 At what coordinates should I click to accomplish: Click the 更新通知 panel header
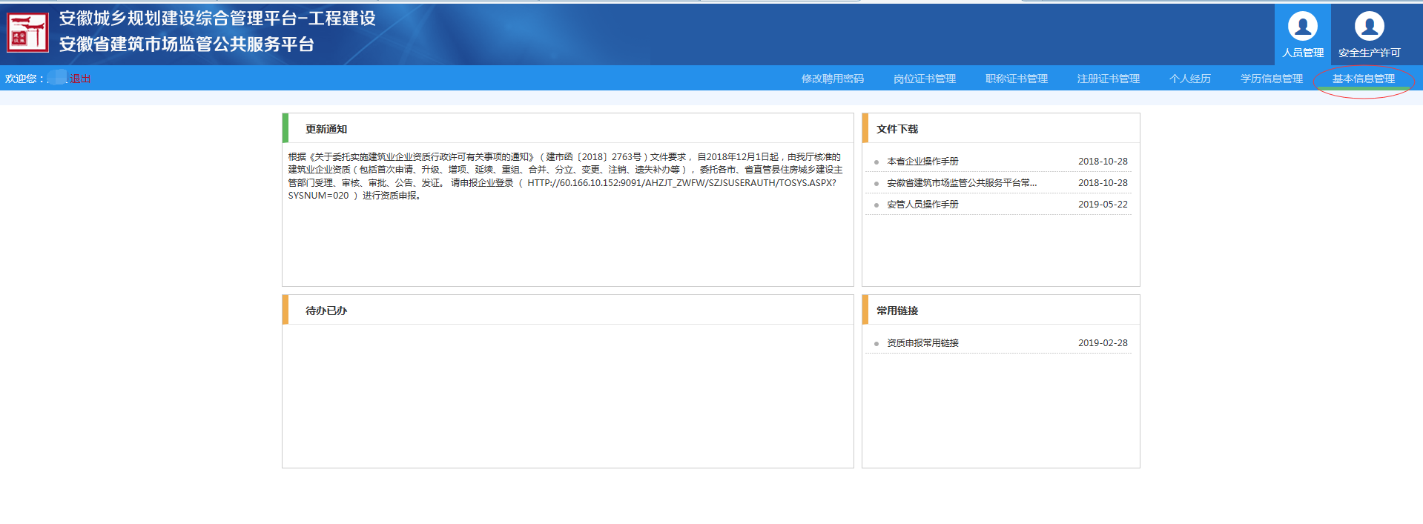326,129
